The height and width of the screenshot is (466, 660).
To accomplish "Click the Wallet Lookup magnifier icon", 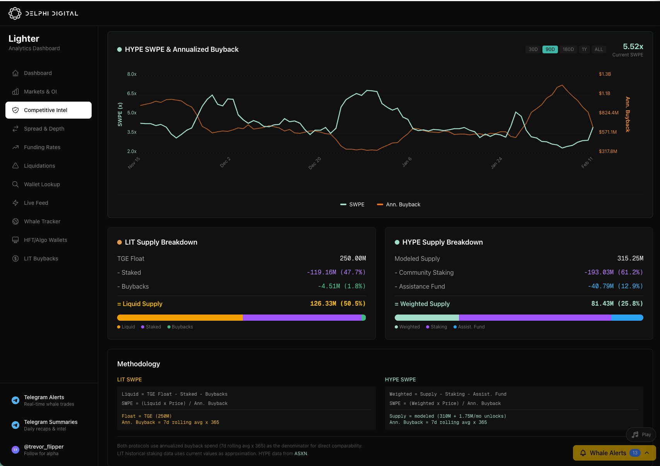I will point(15,184).
